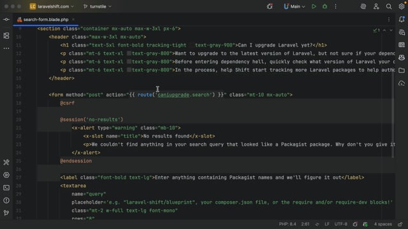
Task: Open Code With Me user icon
Action: (x=376, y=6)
